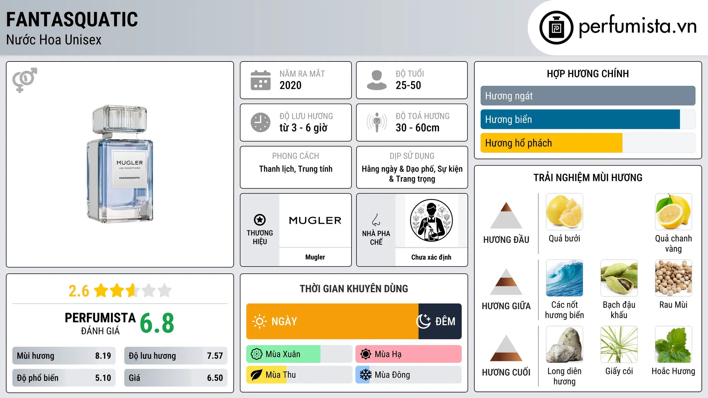Click the MUGLER brand logo
This screenshot has width=708, height=398.
click(x=315, y=220)
